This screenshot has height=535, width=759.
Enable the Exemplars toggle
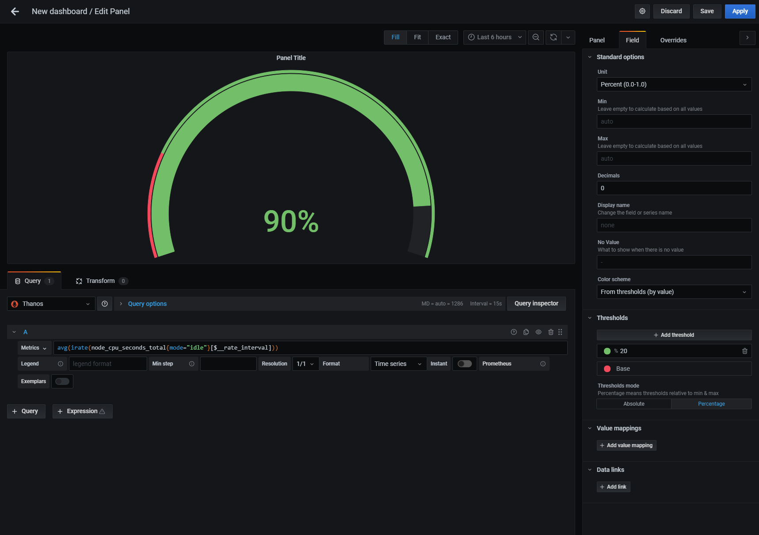click(62, 381)
